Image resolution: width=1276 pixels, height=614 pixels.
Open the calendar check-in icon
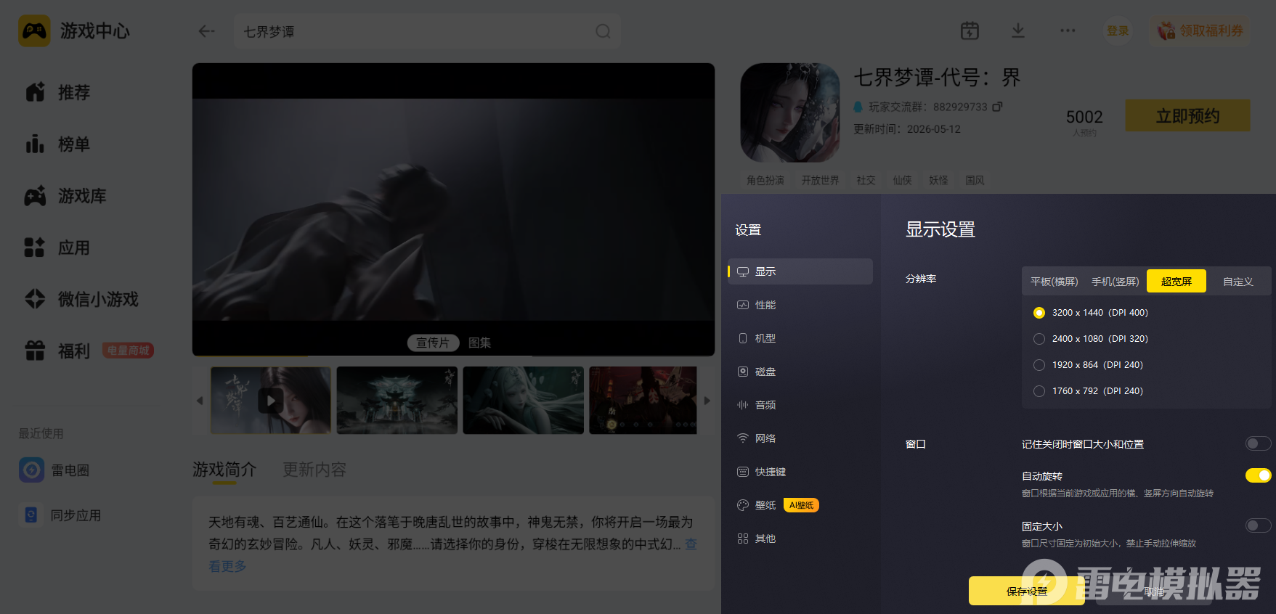pyautogui.click(x=970, y=30)
